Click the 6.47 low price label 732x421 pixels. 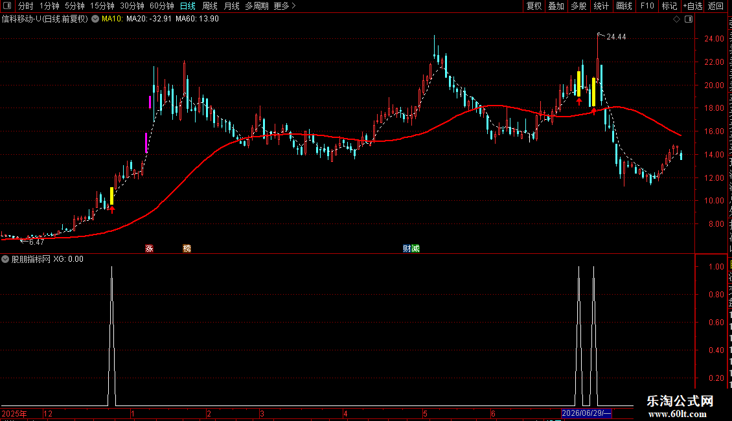point(36,242)
